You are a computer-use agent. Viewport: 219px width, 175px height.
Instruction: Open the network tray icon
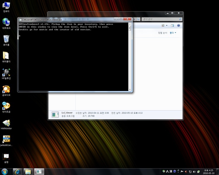190,172
